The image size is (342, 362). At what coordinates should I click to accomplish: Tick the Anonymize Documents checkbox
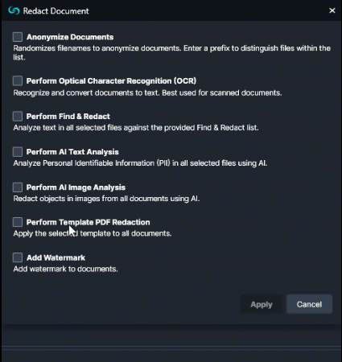click(x=18, y=37)
